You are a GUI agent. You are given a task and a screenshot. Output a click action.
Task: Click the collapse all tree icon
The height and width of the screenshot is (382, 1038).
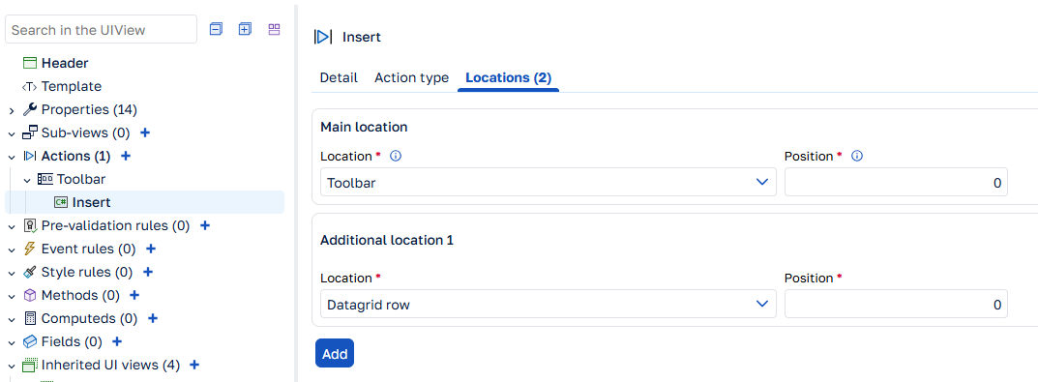(216, 29)
